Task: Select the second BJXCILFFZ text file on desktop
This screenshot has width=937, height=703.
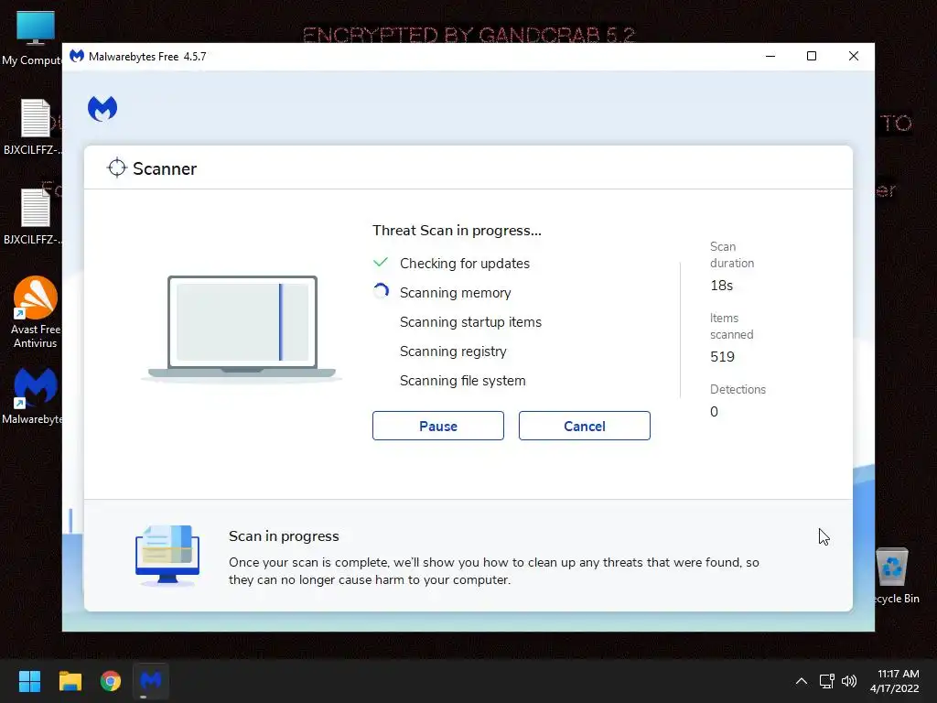Action: coord(35,216)
